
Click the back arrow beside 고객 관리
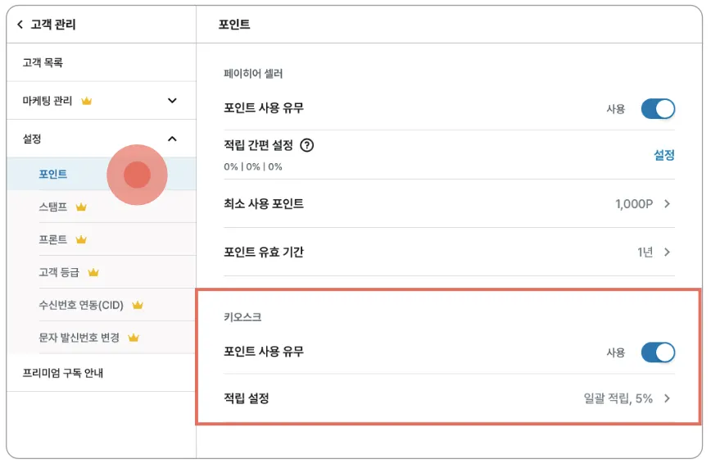(20, 25)
